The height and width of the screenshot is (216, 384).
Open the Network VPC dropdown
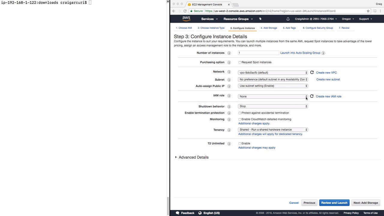tap(273, 73)
